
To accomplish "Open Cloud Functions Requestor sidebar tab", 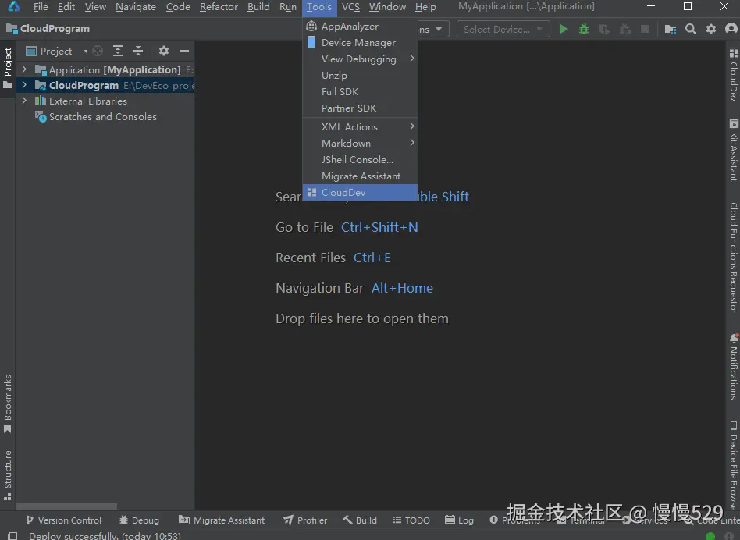I will (x=734, y=257).
